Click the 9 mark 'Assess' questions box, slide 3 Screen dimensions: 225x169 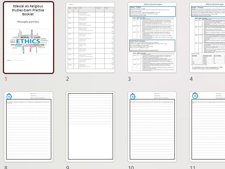point(152,46)
